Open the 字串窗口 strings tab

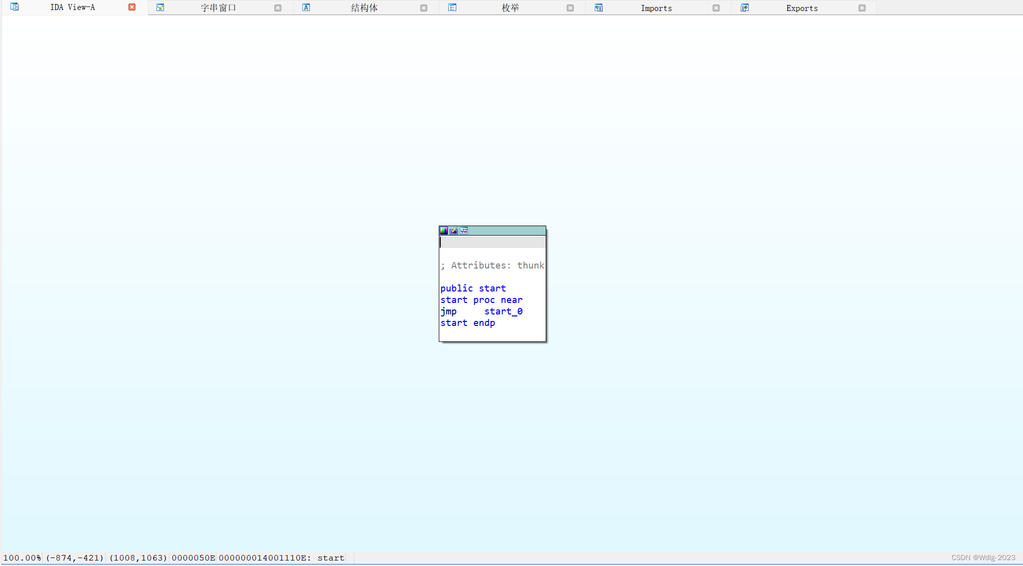pos(218,8)
